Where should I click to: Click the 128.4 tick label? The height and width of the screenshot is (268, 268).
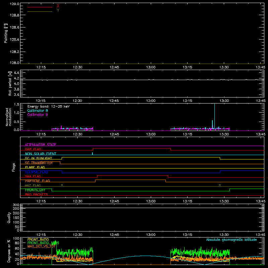point(14,40)
